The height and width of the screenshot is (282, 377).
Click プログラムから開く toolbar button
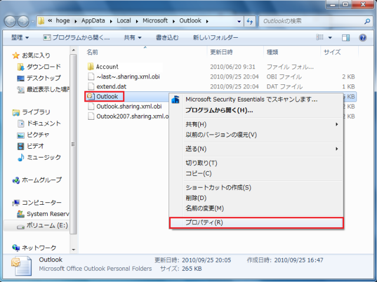77,38
